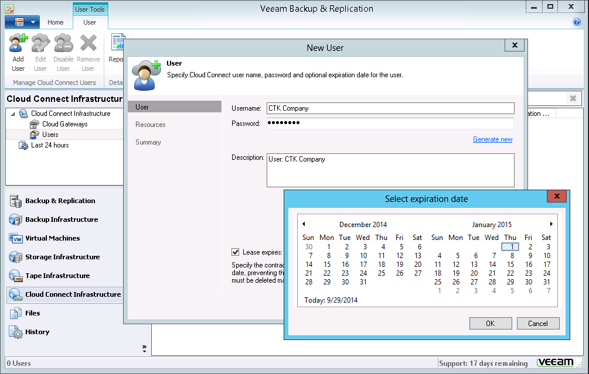
Task: Click the Add User ribbon icon
Action: [x=18, y=53]
